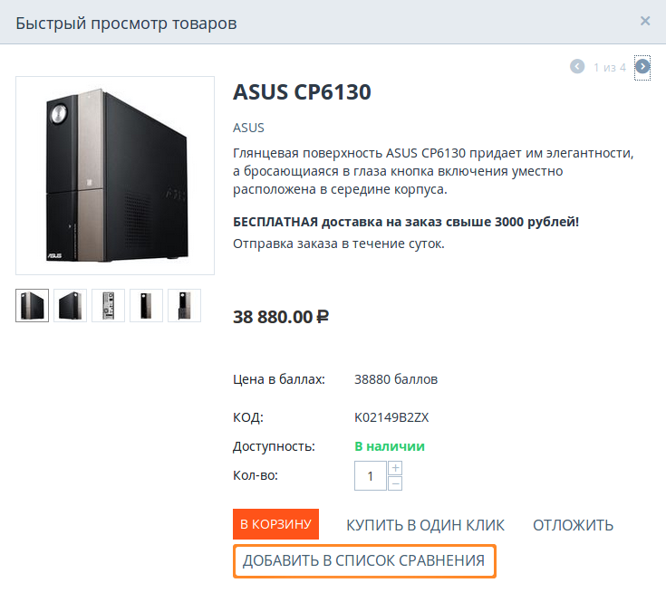The image size is (666, 602).
Task: Click ОТЛОЖИТЬ to save for later
Action: [x=573, y=525]
